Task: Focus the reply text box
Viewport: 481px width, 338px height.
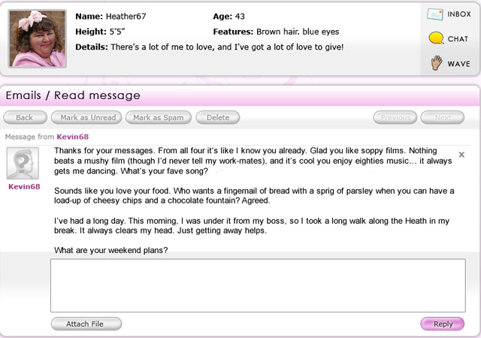Action: 257,285
